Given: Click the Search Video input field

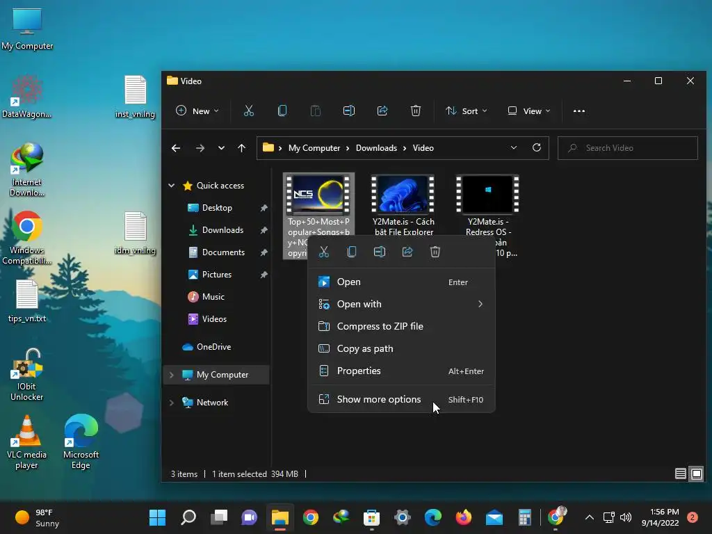Looking at the screenshot, I should click(x=628, y=148).
